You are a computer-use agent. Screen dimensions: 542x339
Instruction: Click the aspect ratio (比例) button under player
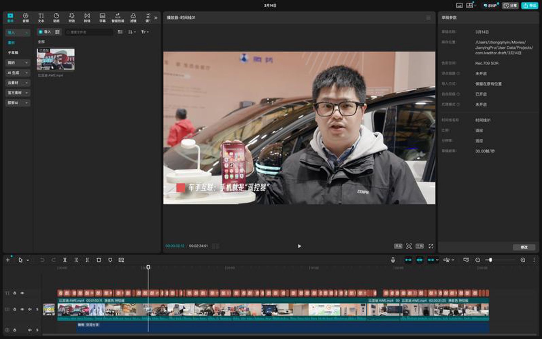[x=419, y=246]
